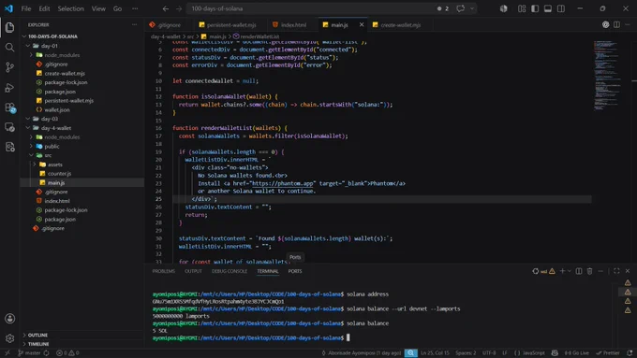This screenshot has height=358, width=637.
Task: Open the Source Control view
Action: pyautogui.click(x=9, y=67)
